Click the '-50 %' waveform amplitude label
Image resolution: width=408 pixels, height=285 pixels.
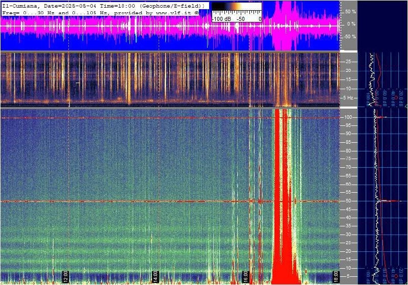pyautogui.click(x=349, y=37)
